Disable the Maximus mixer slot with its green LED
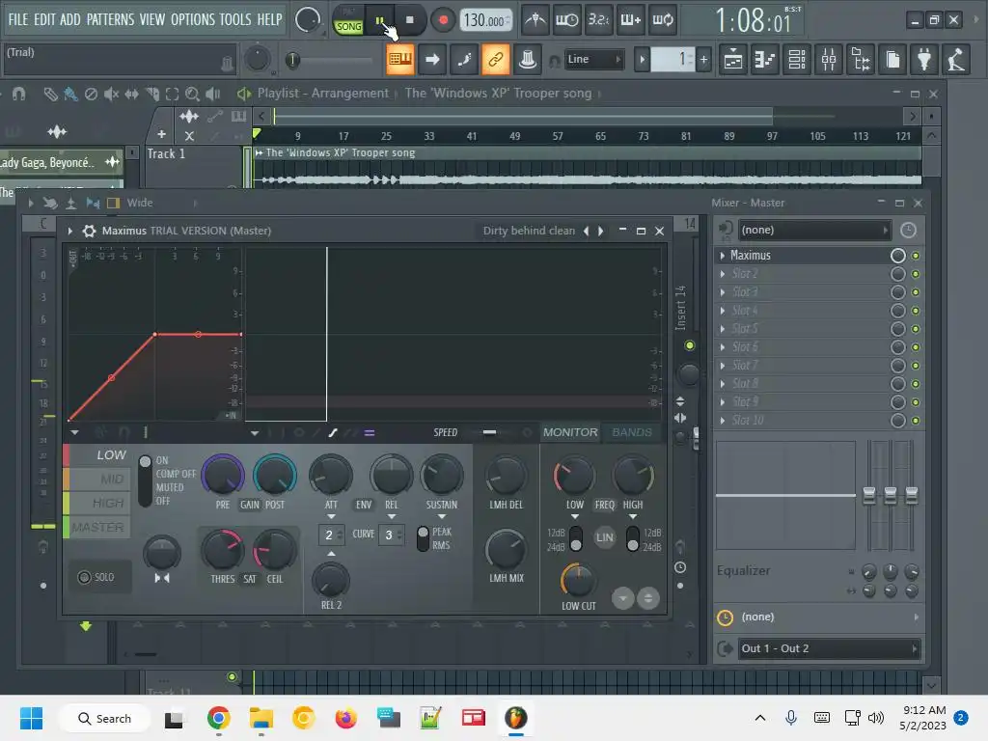 [x=916, y=256]
